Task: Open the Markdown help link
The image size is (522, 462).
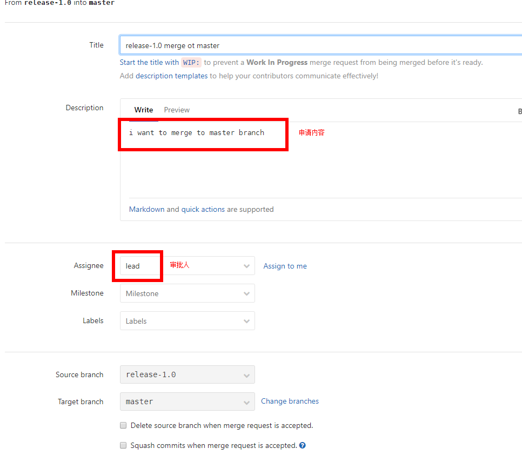Action: (146, 209)
